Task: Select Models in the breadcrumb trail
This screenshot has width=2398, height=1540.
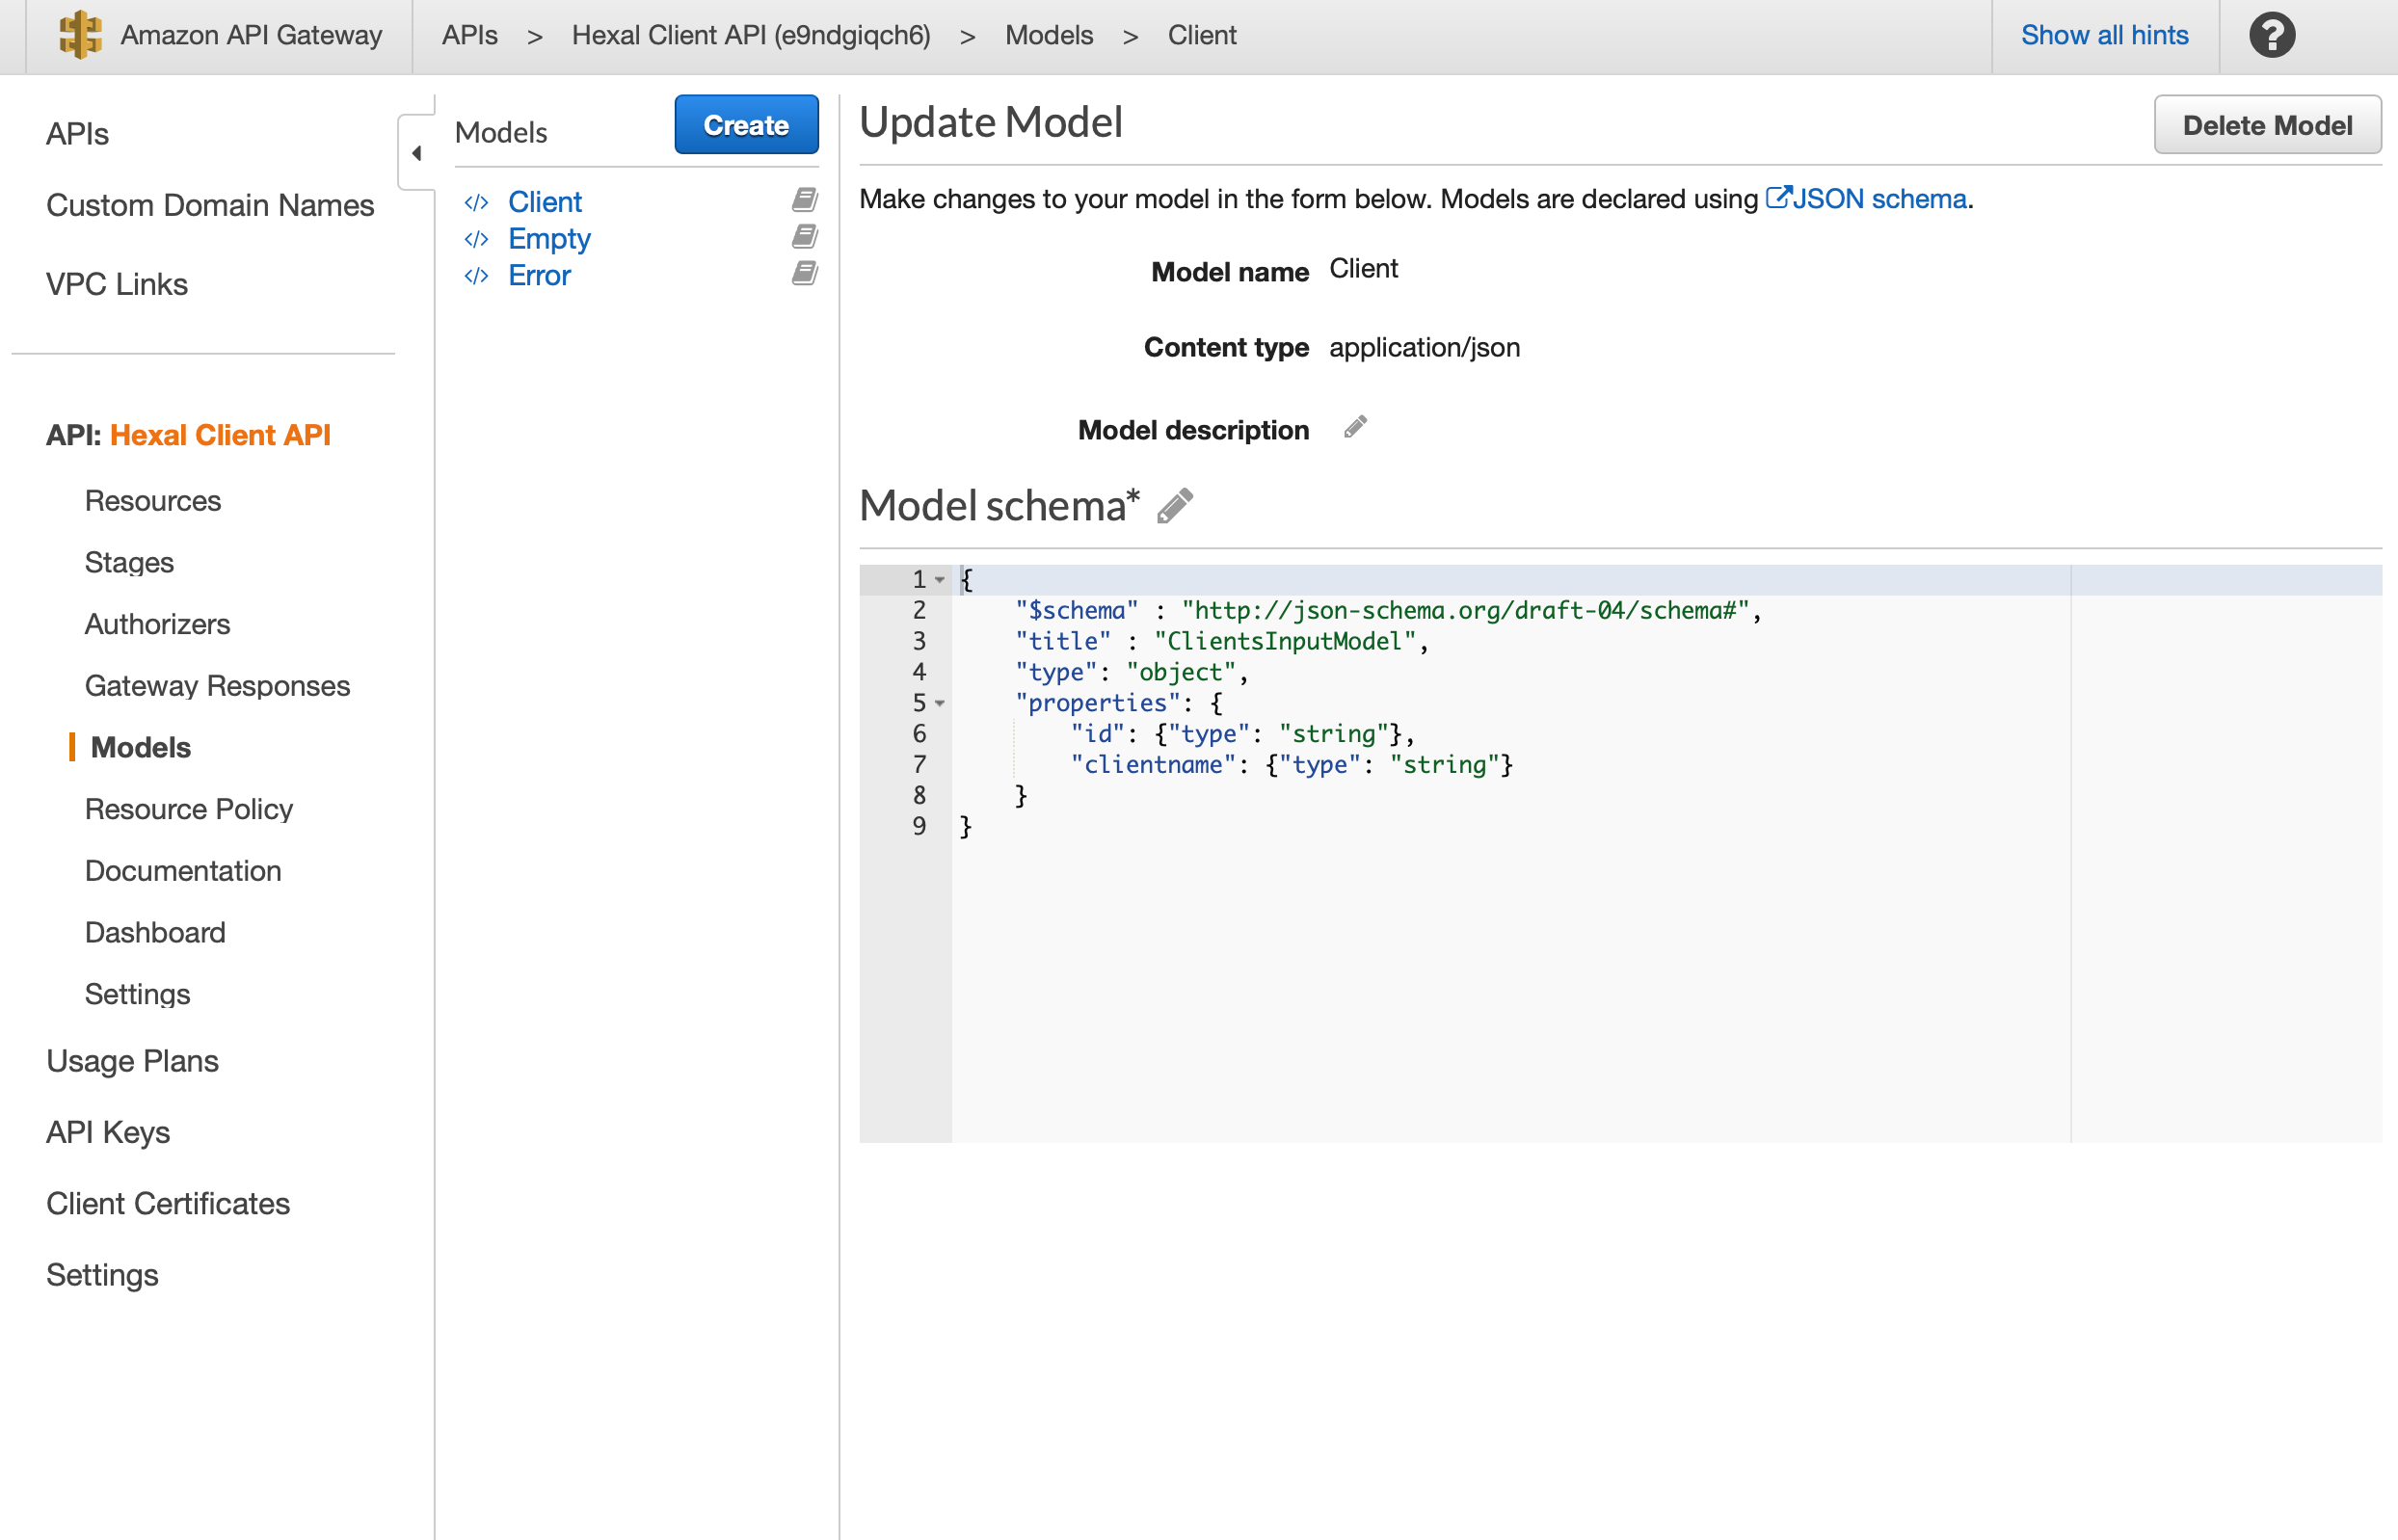Action: coord(1048,35)
